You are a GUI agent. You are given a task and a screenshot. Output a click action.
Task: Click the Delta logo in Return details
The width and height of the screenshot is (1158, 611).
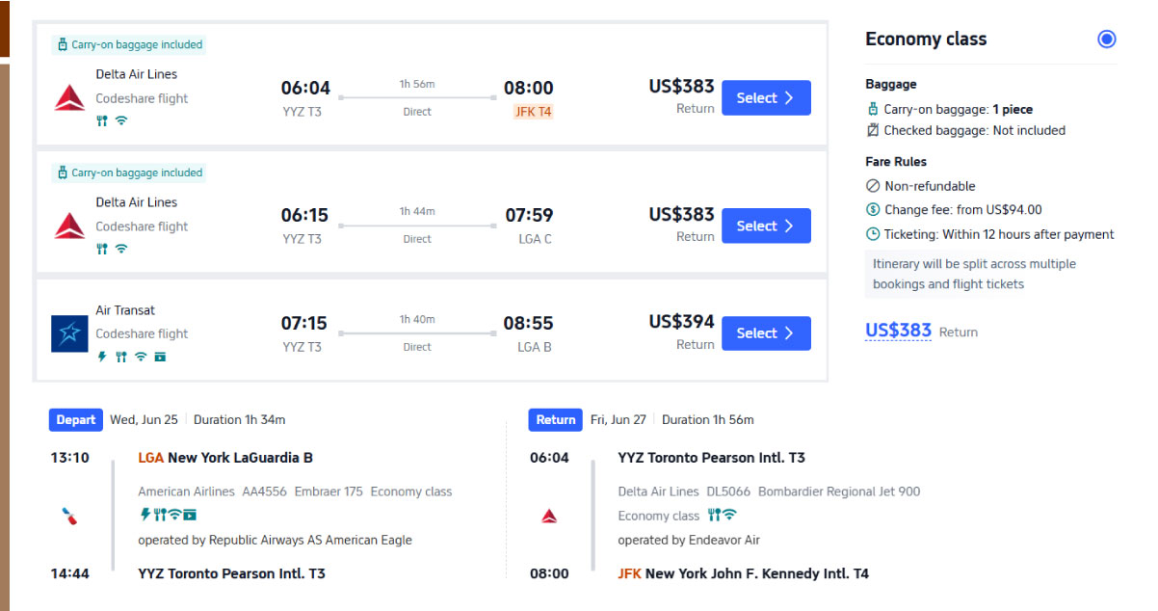click(549, 517)
